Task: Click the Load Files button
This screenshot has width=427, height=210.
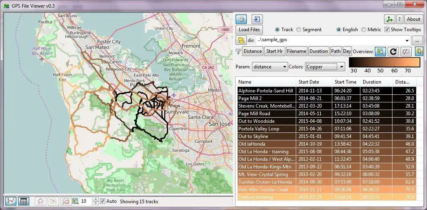Action: pyautogui.click(x=249, y=30)
